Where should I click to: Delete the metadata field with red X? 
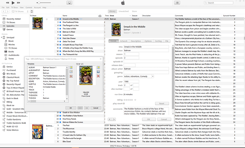[x=71, y=76]
